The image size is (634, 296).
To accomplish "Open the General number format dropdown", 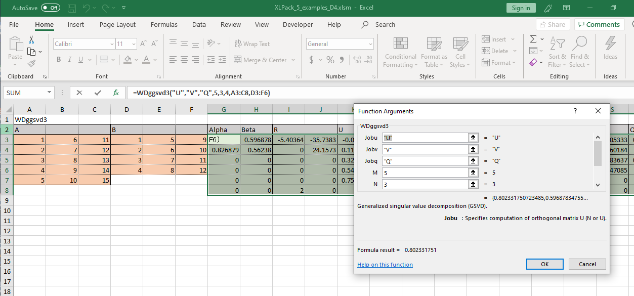I will coord(370,44).
